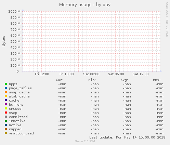This screenshot has height=145, width=170.
Task: Click the gray committed legend swatch
Action: tap(6, 117)
